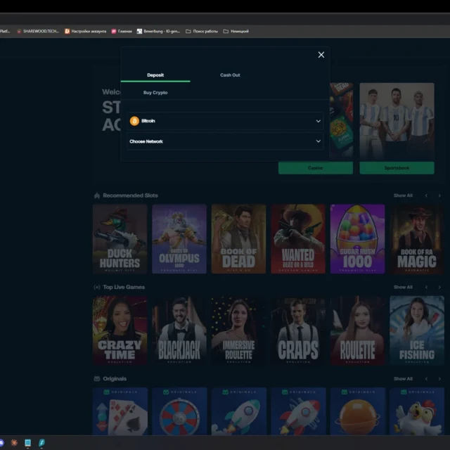
Task: Click the footballers Sportsbook banner image
Action: (x=397, y=122)
